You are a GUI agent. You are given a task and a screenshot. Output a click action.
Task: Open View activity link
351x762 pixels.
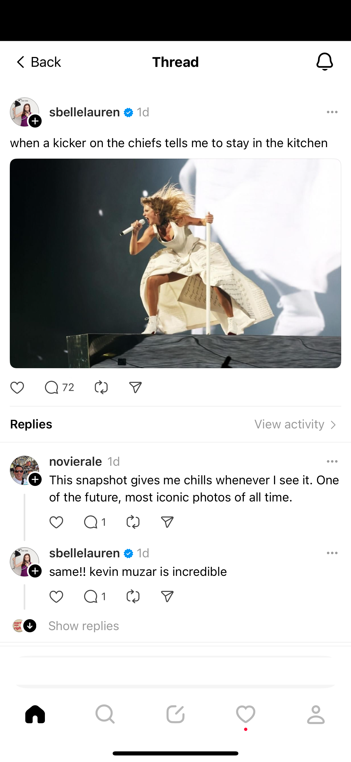295,425
